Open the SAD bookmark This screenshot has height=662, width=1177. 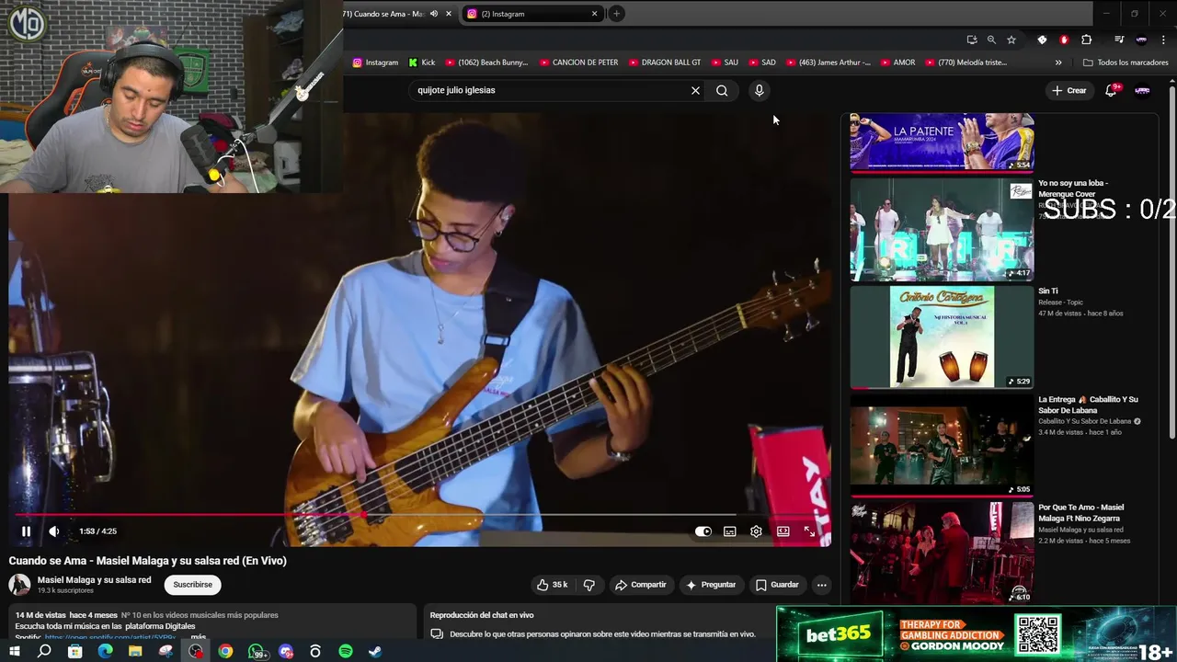coord(762,63)
